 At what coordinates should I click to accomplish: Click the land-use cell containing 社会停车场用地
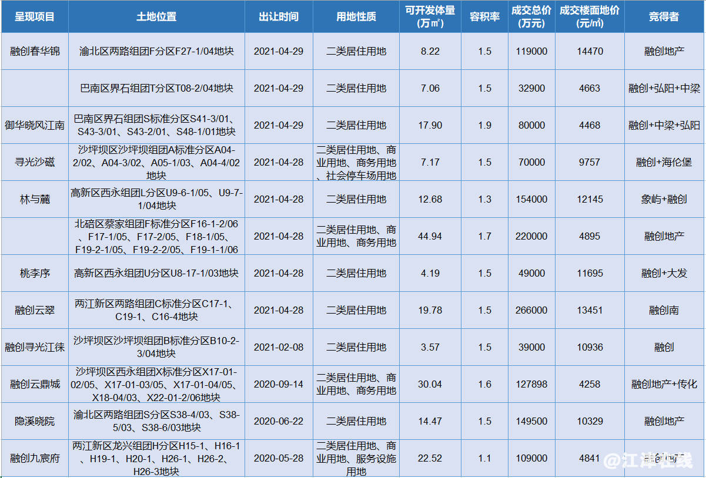point(356,162)
